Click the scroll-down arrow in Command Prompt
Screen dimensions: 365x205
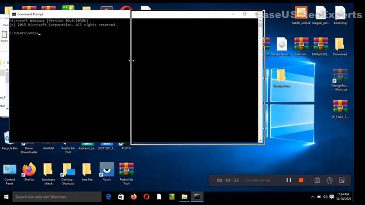pyautogui.click(x=260, y=141)
